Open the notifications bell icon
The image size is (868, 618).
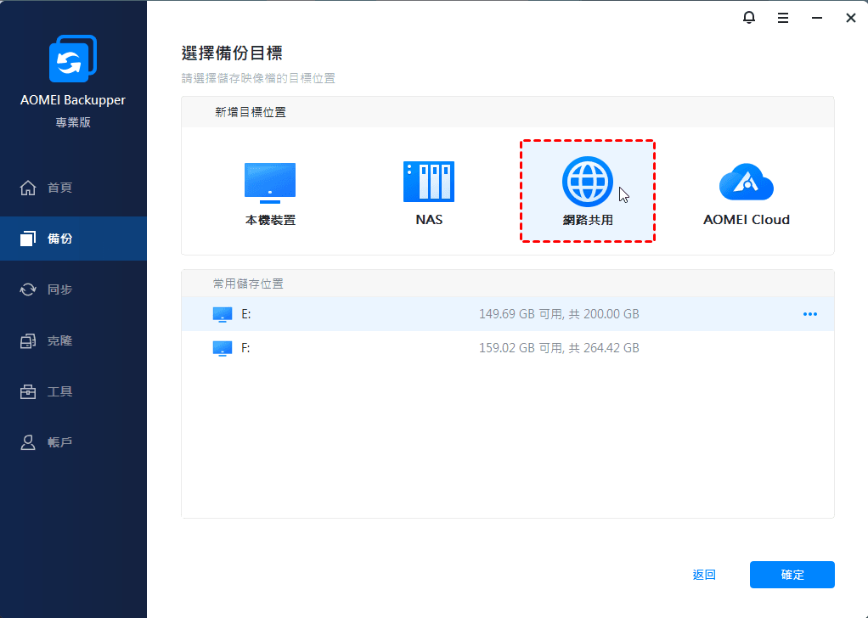click(x=748, y=18)
